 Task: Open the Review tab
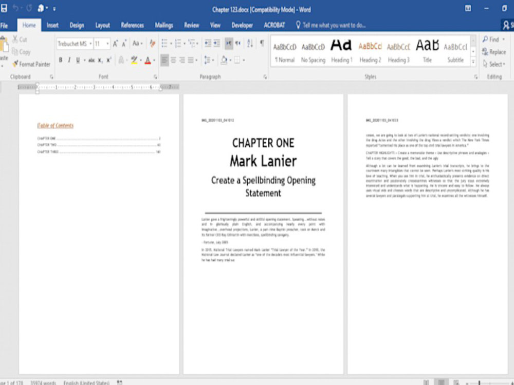tap(191, 25)
